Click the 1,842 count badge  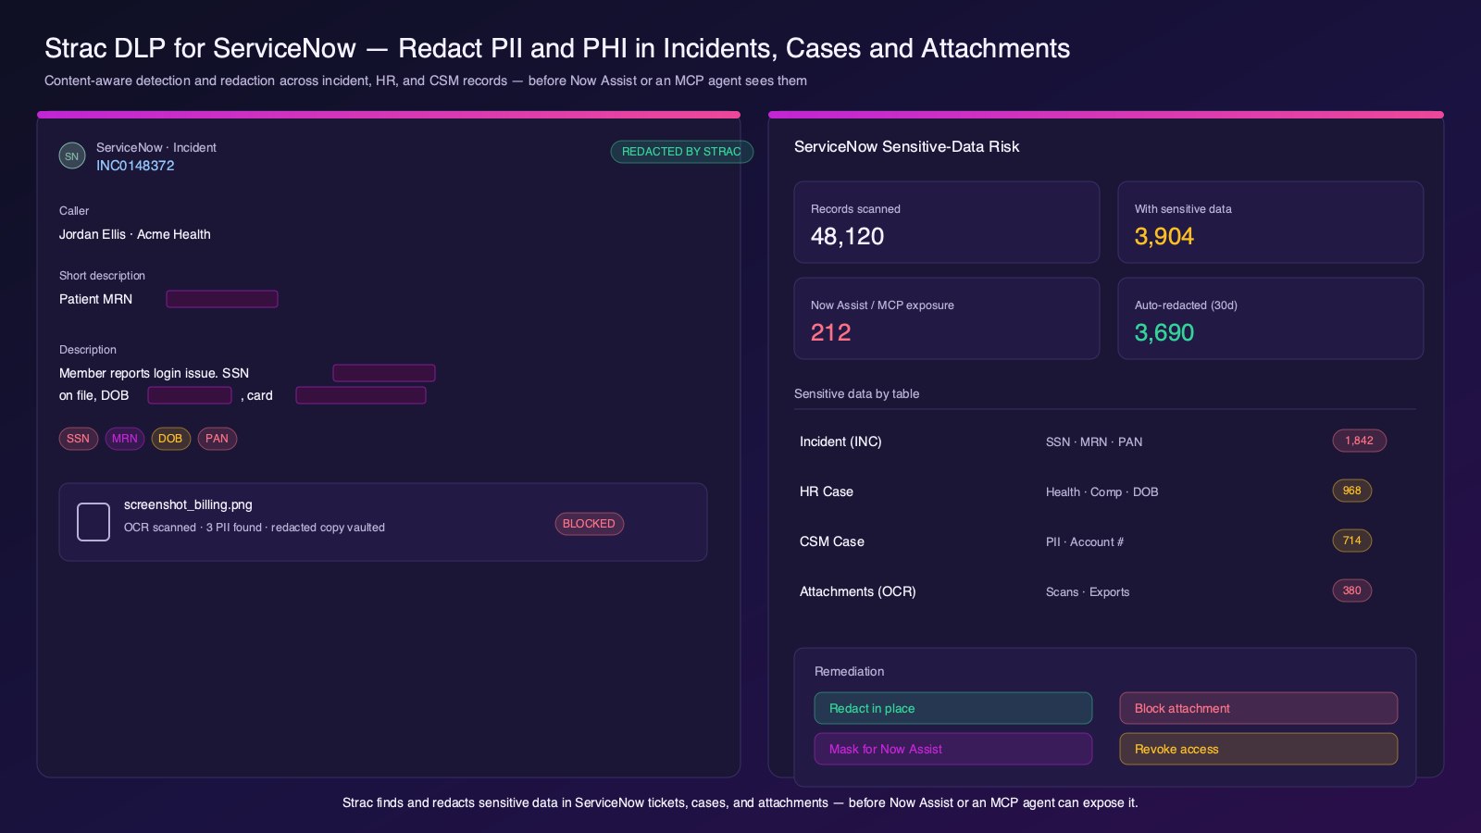(1360, 441)
